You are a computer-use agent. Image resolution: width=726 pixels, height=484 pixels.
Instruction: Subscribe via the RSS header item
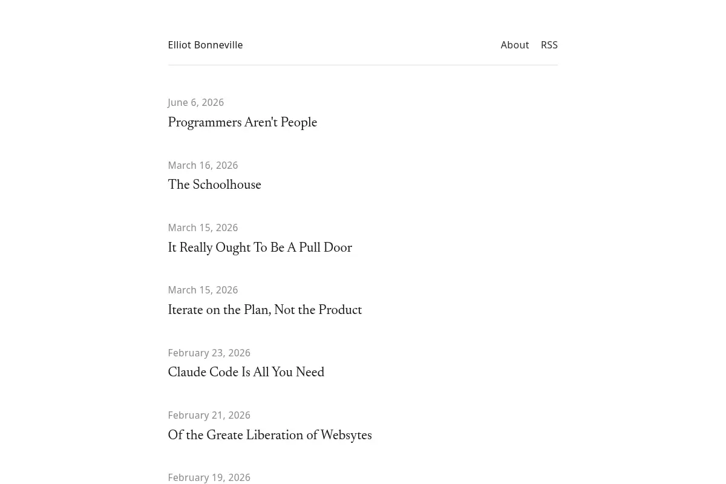(x=549, y=45)
